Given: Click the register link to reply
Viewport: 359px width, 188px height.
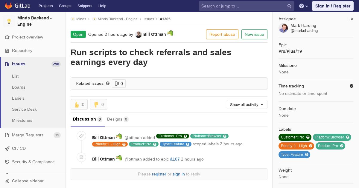Looking at the screenshot, I should (x=159, y=174).
